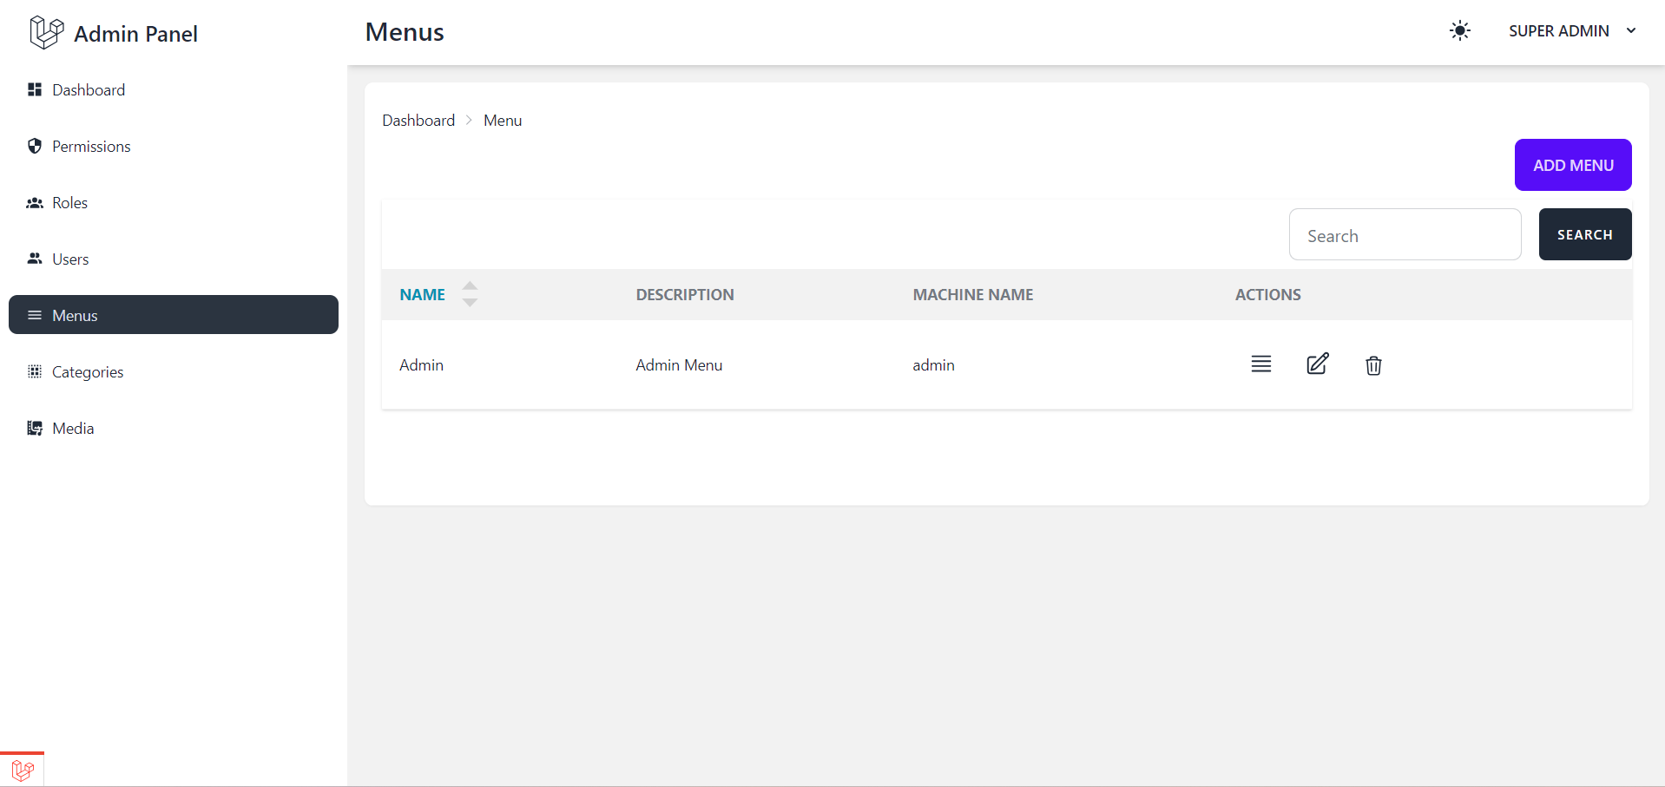Go to Categories in the sidebar

tap(88, 372)
